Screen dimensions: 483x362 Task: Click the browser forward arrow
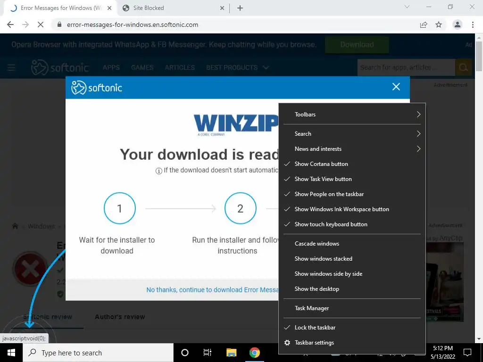click(x=25, y=25)
